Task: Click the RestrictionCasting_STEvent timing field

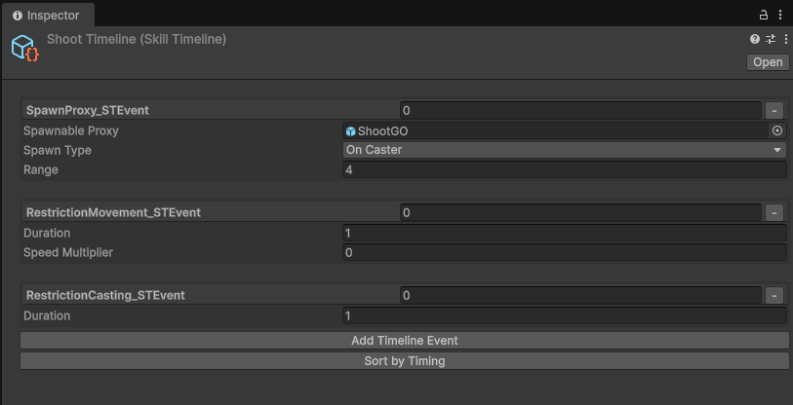Action: [580, 295]
